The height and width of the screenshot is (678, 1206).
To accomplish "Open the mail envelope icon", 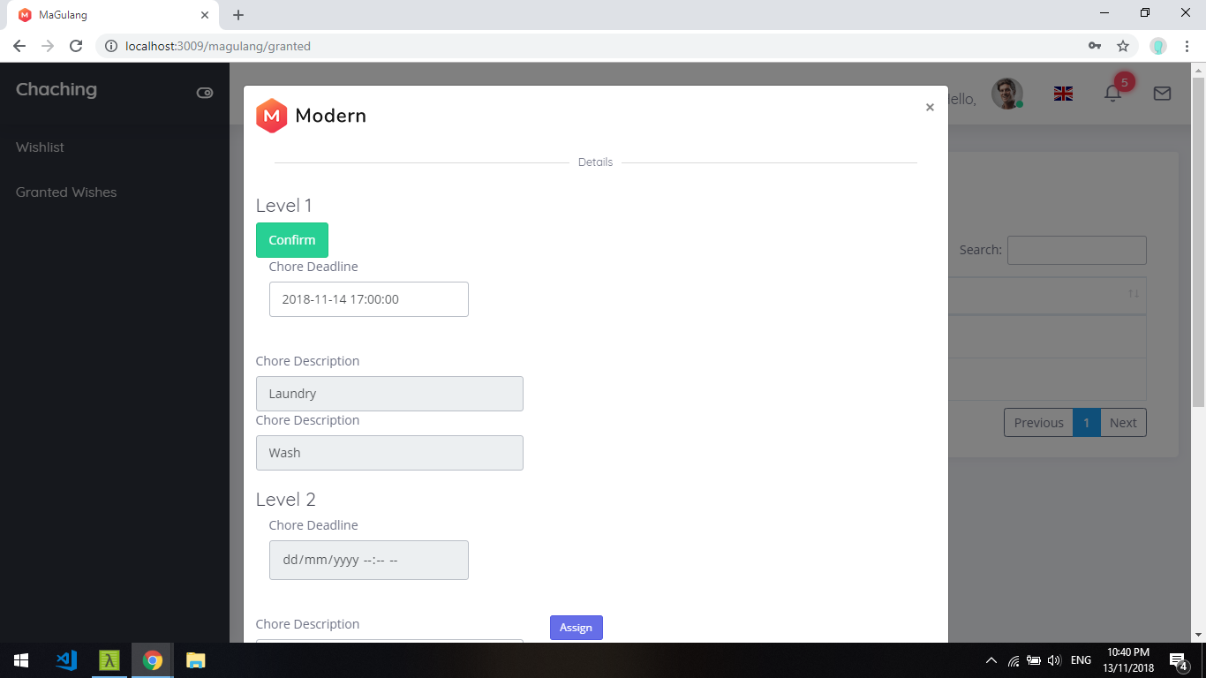I will tap(1162, 93).
